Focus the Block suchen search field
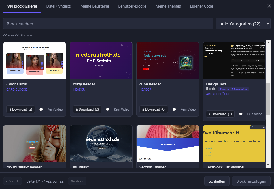Screen dimensions: 274x189 (x=108, y=24)
